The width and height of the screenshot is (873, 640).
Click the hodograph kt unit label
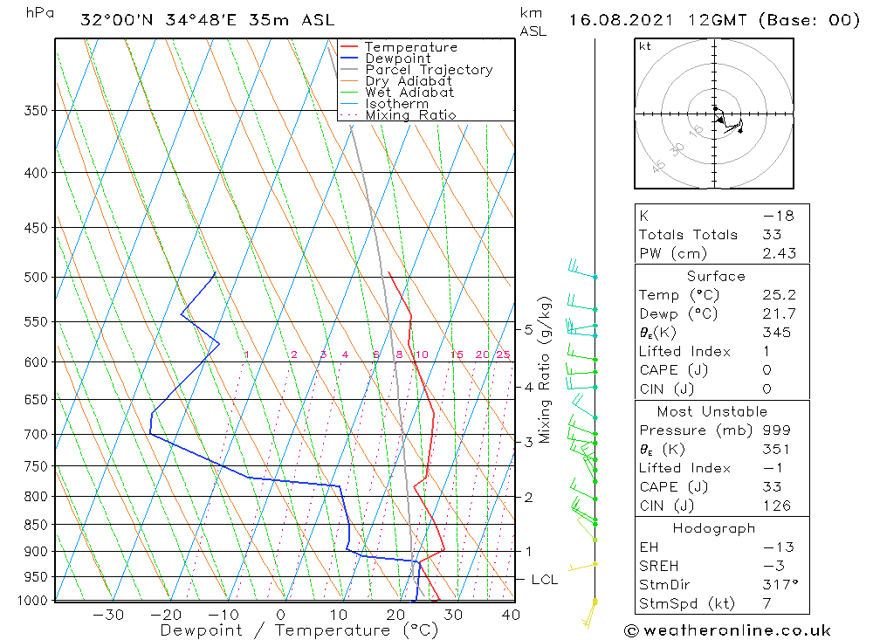(x=645, y=46)
